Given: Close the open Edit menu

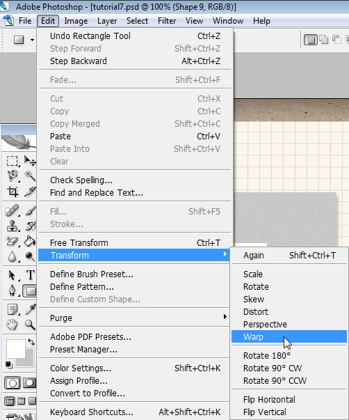Looking at the screenshot, I should tap(48, 21).
